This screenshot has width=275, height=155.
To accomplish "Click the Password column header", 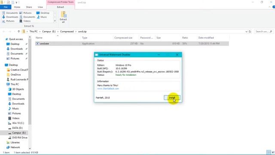I will 147,38.
